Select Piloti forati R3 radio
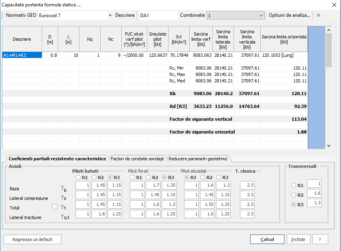Image resolution: width=341 pixels, height=251 pixels. coord(165,177)
